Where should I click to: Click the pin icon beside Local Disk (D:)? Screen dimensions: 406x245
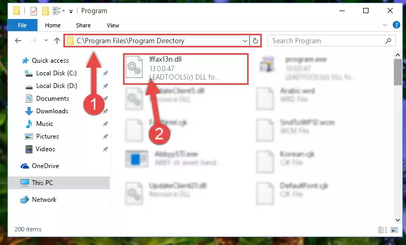pos(106,86)
